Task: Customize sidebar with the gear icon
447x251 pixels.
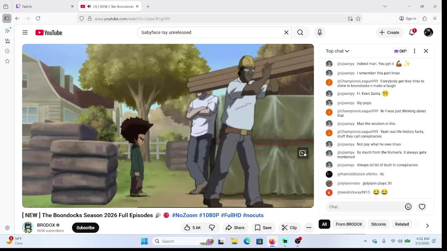Action: pos(7,228)
